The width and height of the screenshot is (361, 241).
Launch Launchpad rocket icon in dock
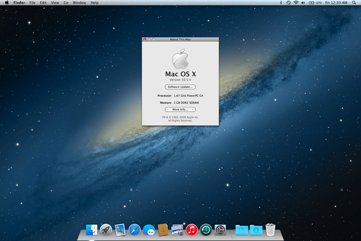point(106,230)
